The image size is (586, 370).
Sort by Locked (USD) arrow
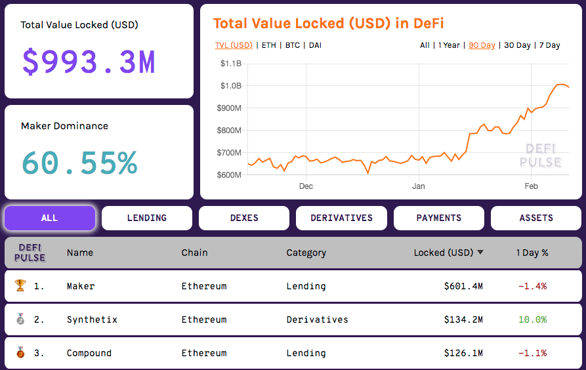pyautogui.click(x=480, y=253)
